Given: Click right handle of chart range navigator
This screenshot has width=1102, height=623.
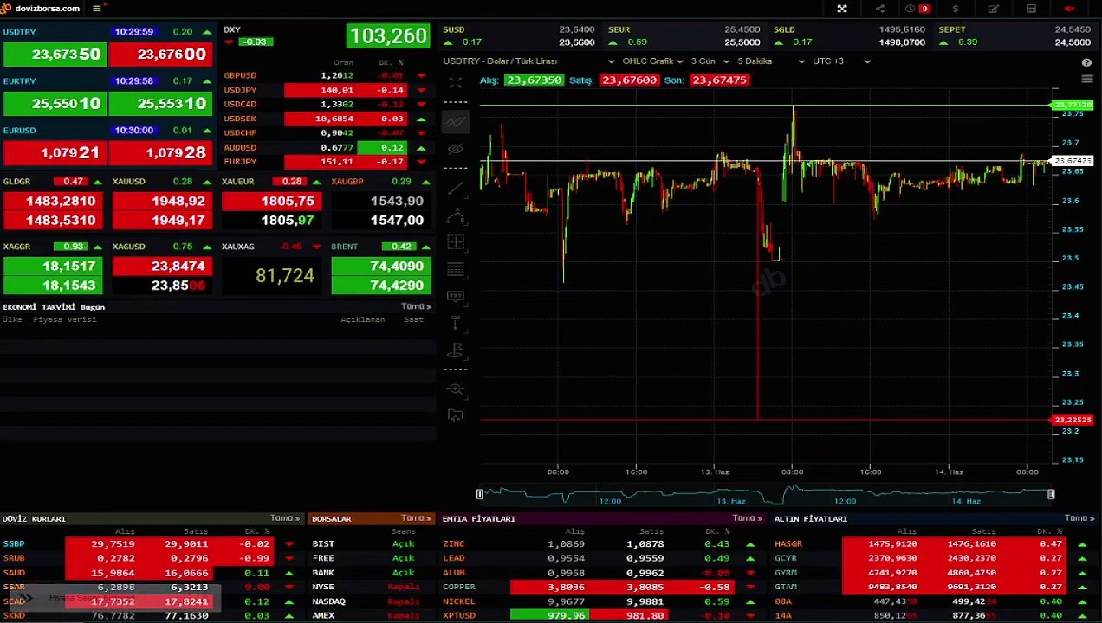Looking at the screenshot, I should click(x=1051, y=494).
